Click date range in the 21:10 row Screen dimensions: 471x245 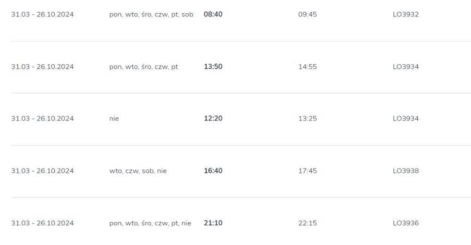coord(42,223)
